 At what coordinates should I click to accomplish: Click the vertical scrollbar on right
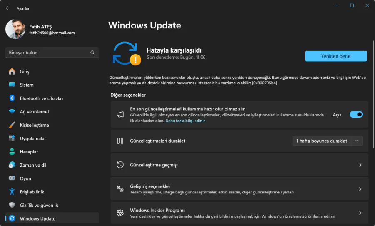coord(374,95)
